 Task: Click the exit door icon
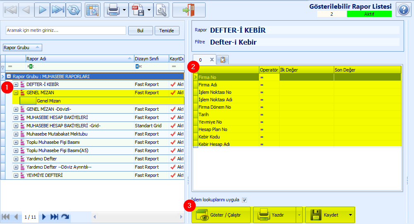pyautogui.click(x=189, y=10)
